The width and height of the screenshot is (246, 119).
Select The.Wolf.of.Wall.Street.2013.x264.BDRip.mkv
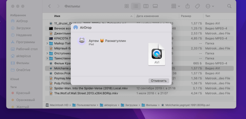pos(86,93)
